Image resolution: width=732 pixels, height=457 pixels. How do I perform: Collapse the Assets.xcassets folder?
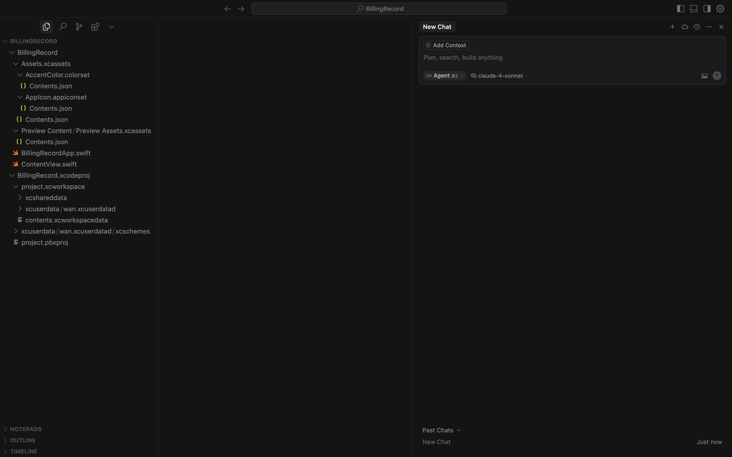pos(80,63)
